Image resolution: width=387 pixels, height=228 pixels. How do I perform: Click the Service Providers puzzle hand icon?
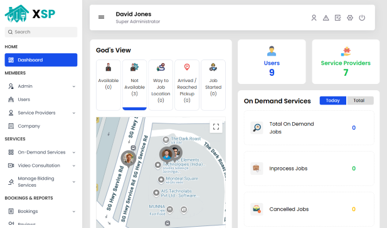click(346, 51)
